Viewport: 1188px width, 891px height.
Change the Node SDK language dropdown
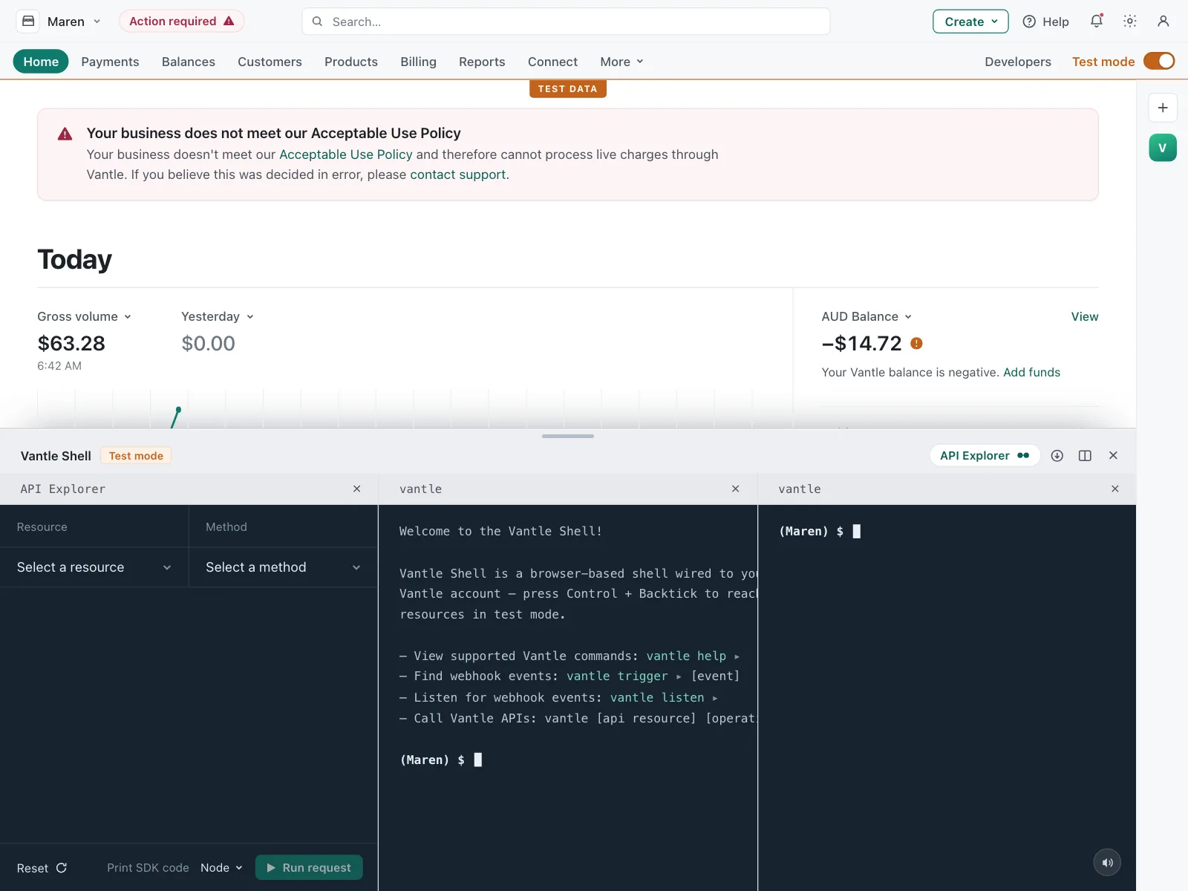pos(221,868)
